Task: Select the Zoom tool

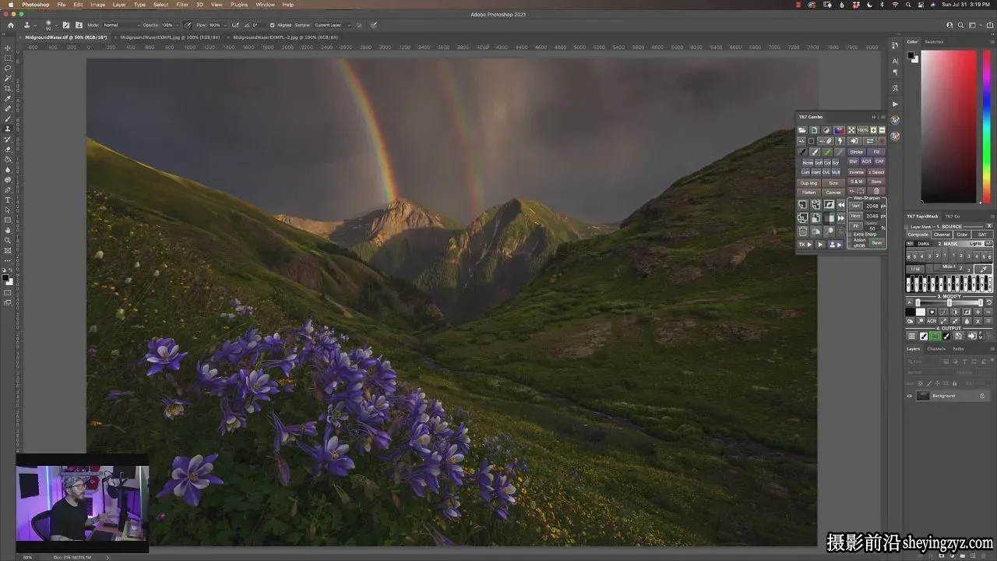Action: point(8,240)
